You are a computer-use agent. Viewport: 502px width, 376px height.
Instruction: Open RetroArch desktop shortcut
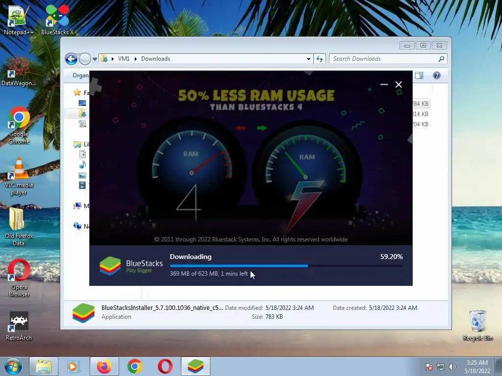19,326
